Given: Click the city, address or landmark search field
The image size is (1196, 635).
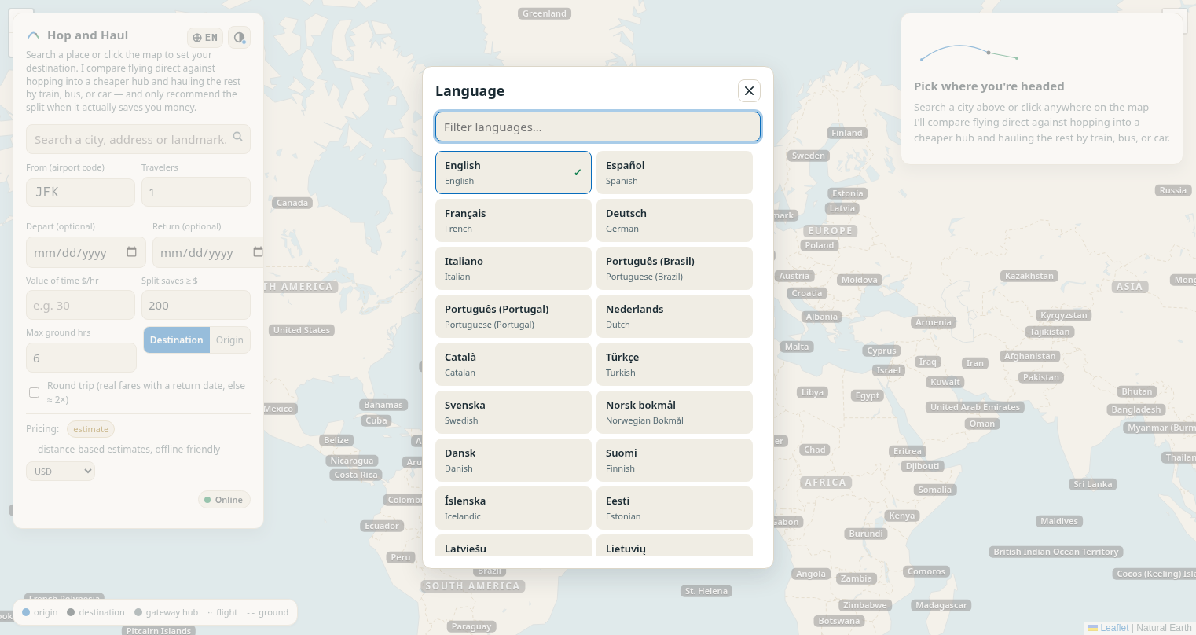Looking at the screenshot, I should [138, 139].
